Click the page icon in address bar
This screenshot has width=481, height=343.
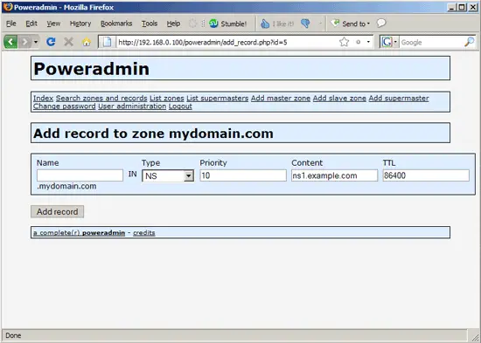(x=107, y=42)
